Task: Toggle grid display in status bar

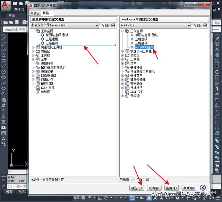Action: coord(83,197)
